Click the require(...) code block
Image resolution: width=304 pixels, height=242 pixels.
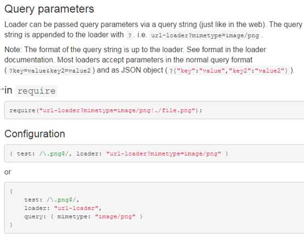pyautogui.click(x=154, y=110)
